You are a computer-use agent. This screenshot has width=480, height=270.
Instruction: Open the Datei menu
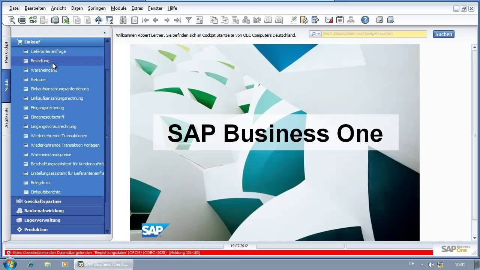(14, 8)
